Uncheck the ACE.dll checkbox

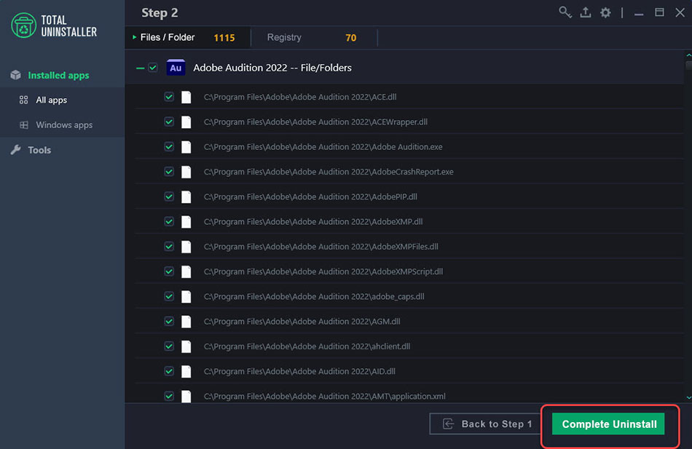(x=169, y=97)
